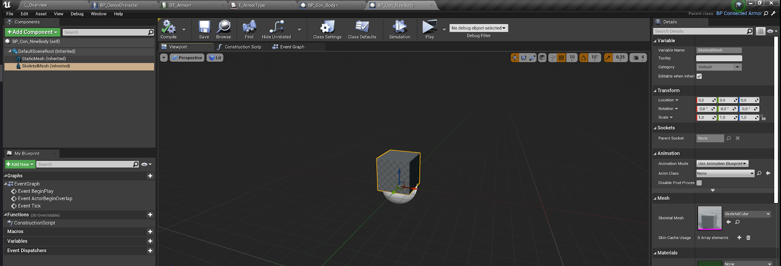The image size is (781, 266).
Task: Toggle My Blueprint eye view options
Action: click(x=145, y=165)
